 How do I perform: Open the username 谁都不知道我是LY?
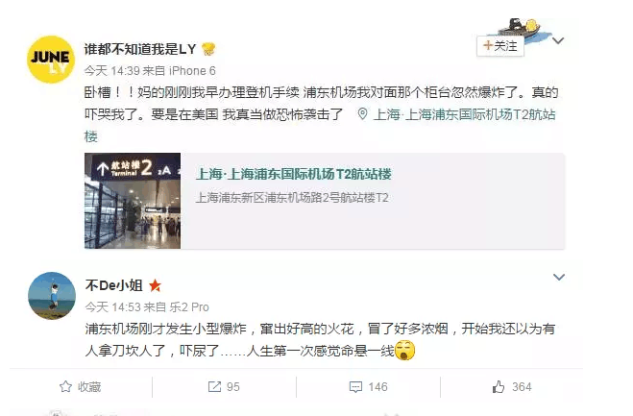click(x=140, y=49)
